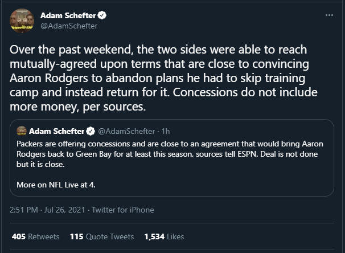Click the 2:51 PM tweet time
Viewport: 345px width, 253px height.
(23, 210)
